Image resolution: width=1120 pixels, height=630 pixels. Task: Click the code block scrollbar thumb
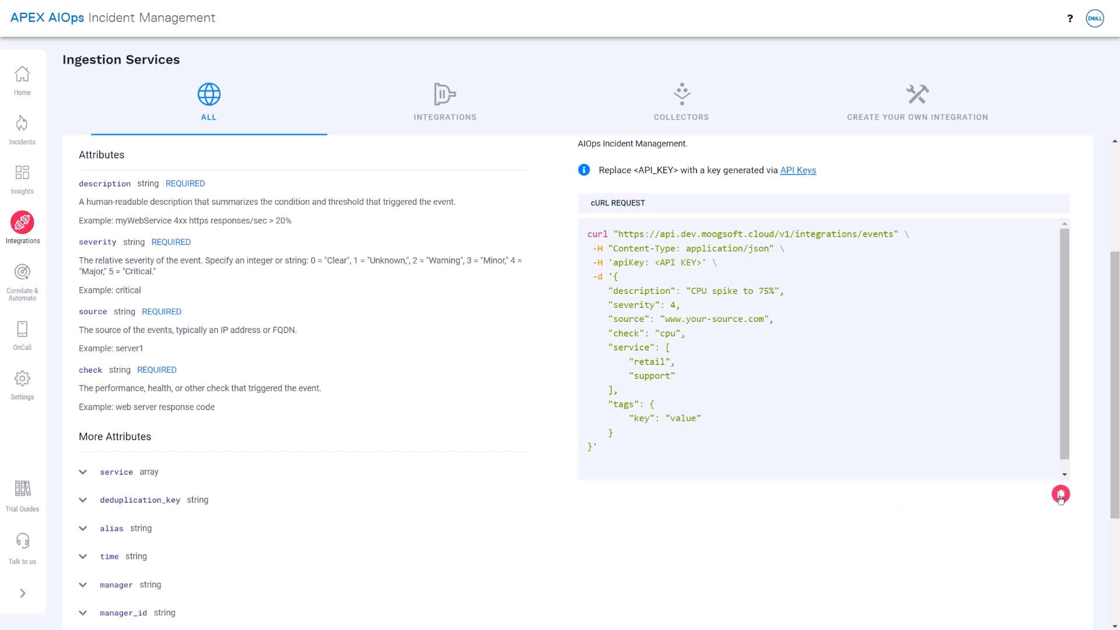tap(1065, 344)
